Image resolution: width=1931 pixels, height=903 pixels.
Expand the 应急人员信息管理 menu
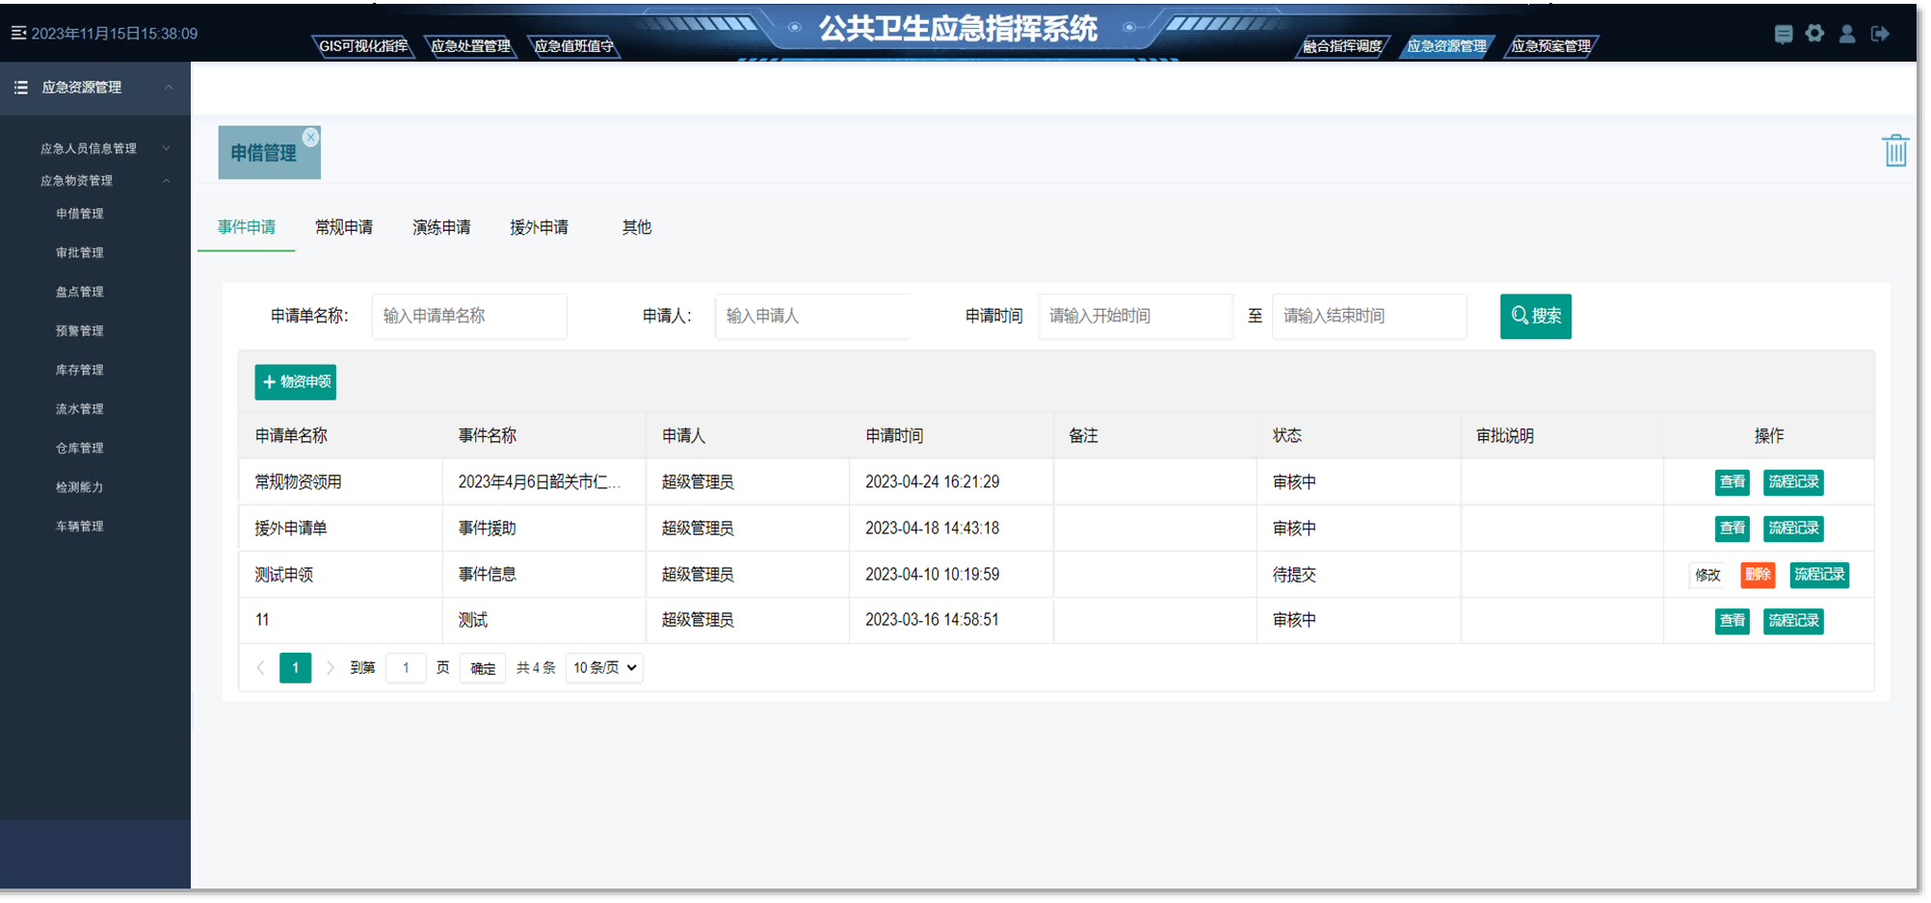(x=167, y=148)
